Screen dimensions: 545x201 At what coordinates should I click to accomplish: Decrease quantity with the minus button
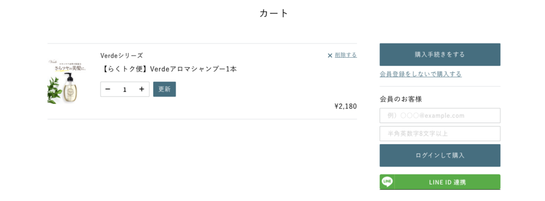108,90
